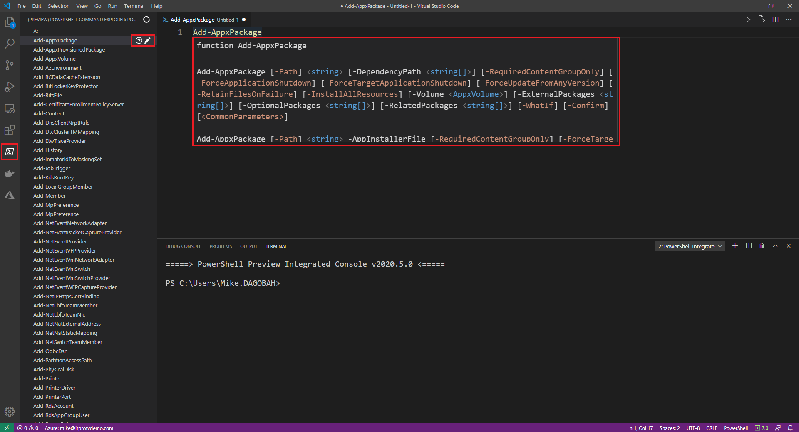Split the editor to the right

point(775,20)
